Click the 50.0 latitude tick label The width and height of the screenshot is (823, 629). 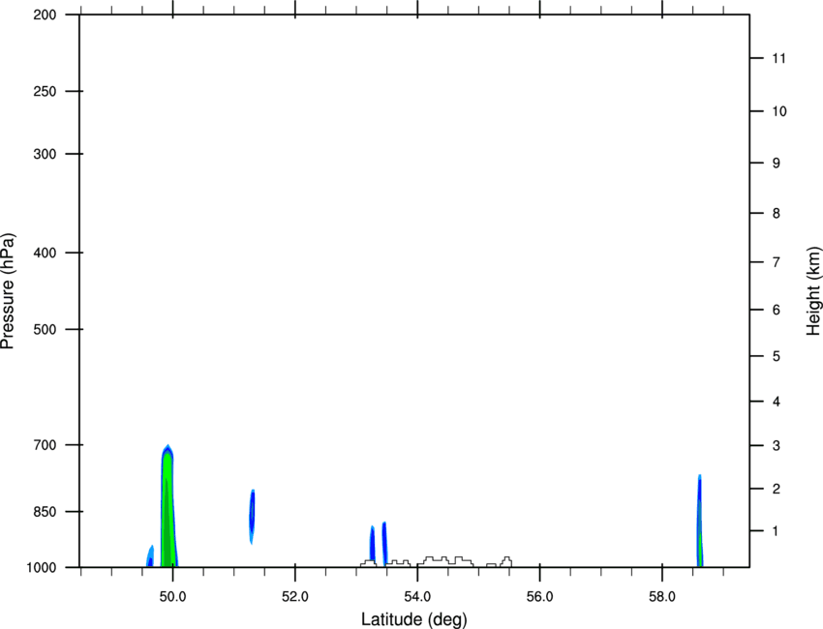coord(172,597)
